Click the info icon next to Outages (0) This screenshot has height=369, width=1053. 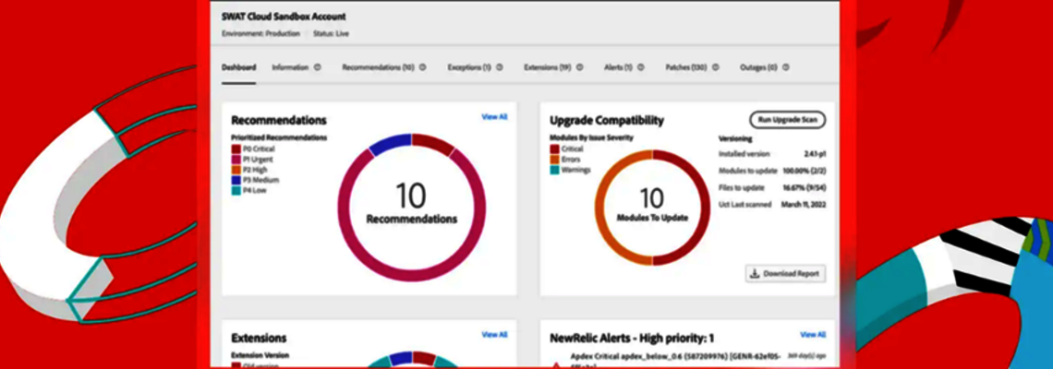[785, 67]
